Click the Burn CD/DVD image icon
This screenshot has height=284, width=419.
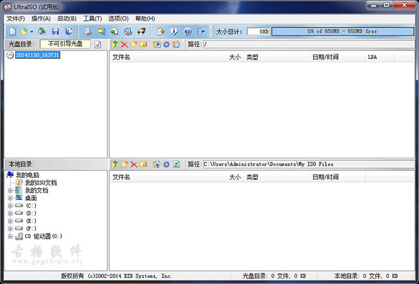141,31
